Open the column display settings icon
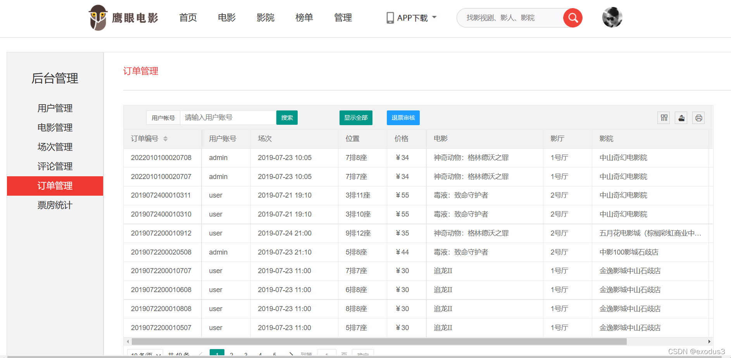 click(x=663, y=117)
